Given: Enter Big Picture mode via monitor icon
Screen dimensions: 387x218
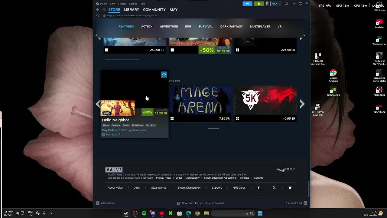Looking at the screenshot, I should [286, 4].
